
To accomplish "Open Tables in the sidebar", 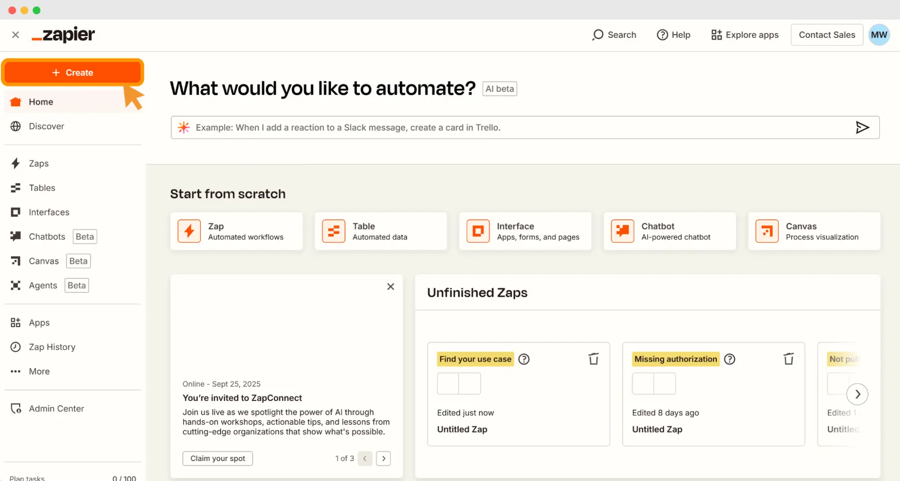I will click(72, 188).
